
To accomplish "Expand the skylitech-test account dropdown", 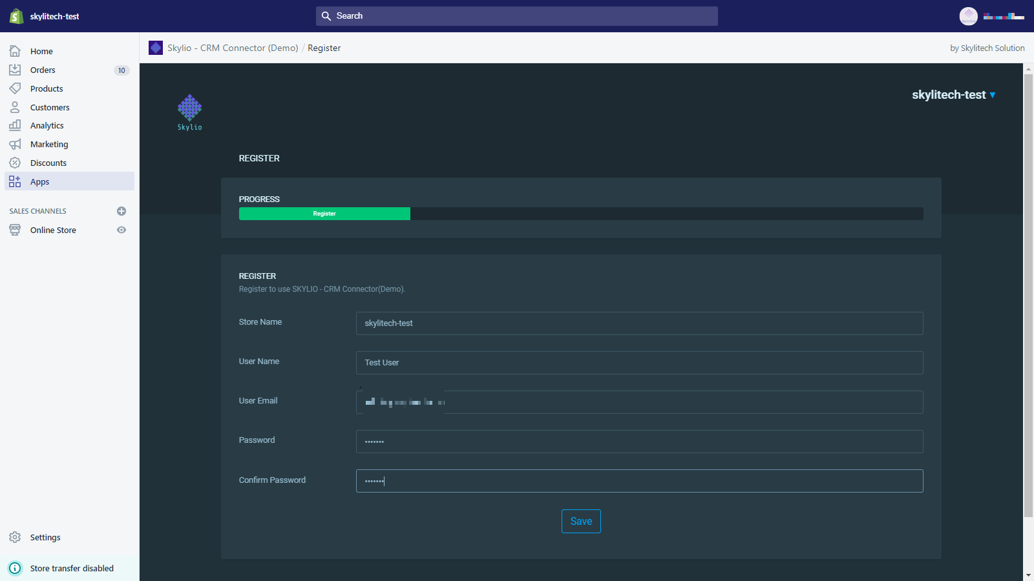I will click(x=954, y=95).
